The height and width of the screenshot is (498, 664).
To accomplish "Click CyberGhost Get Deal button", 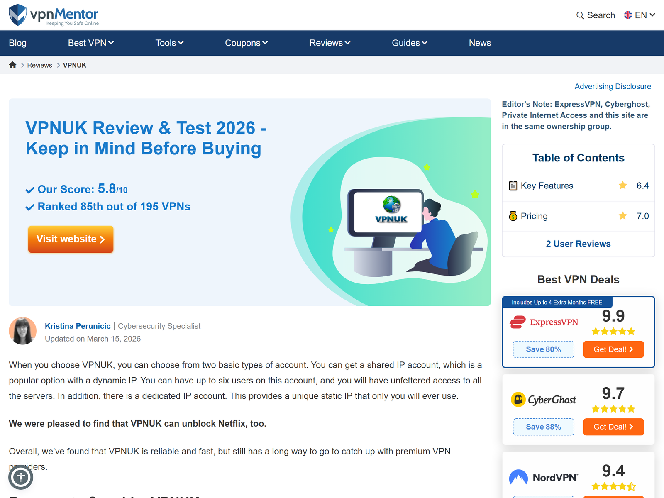I will [613, 427].
